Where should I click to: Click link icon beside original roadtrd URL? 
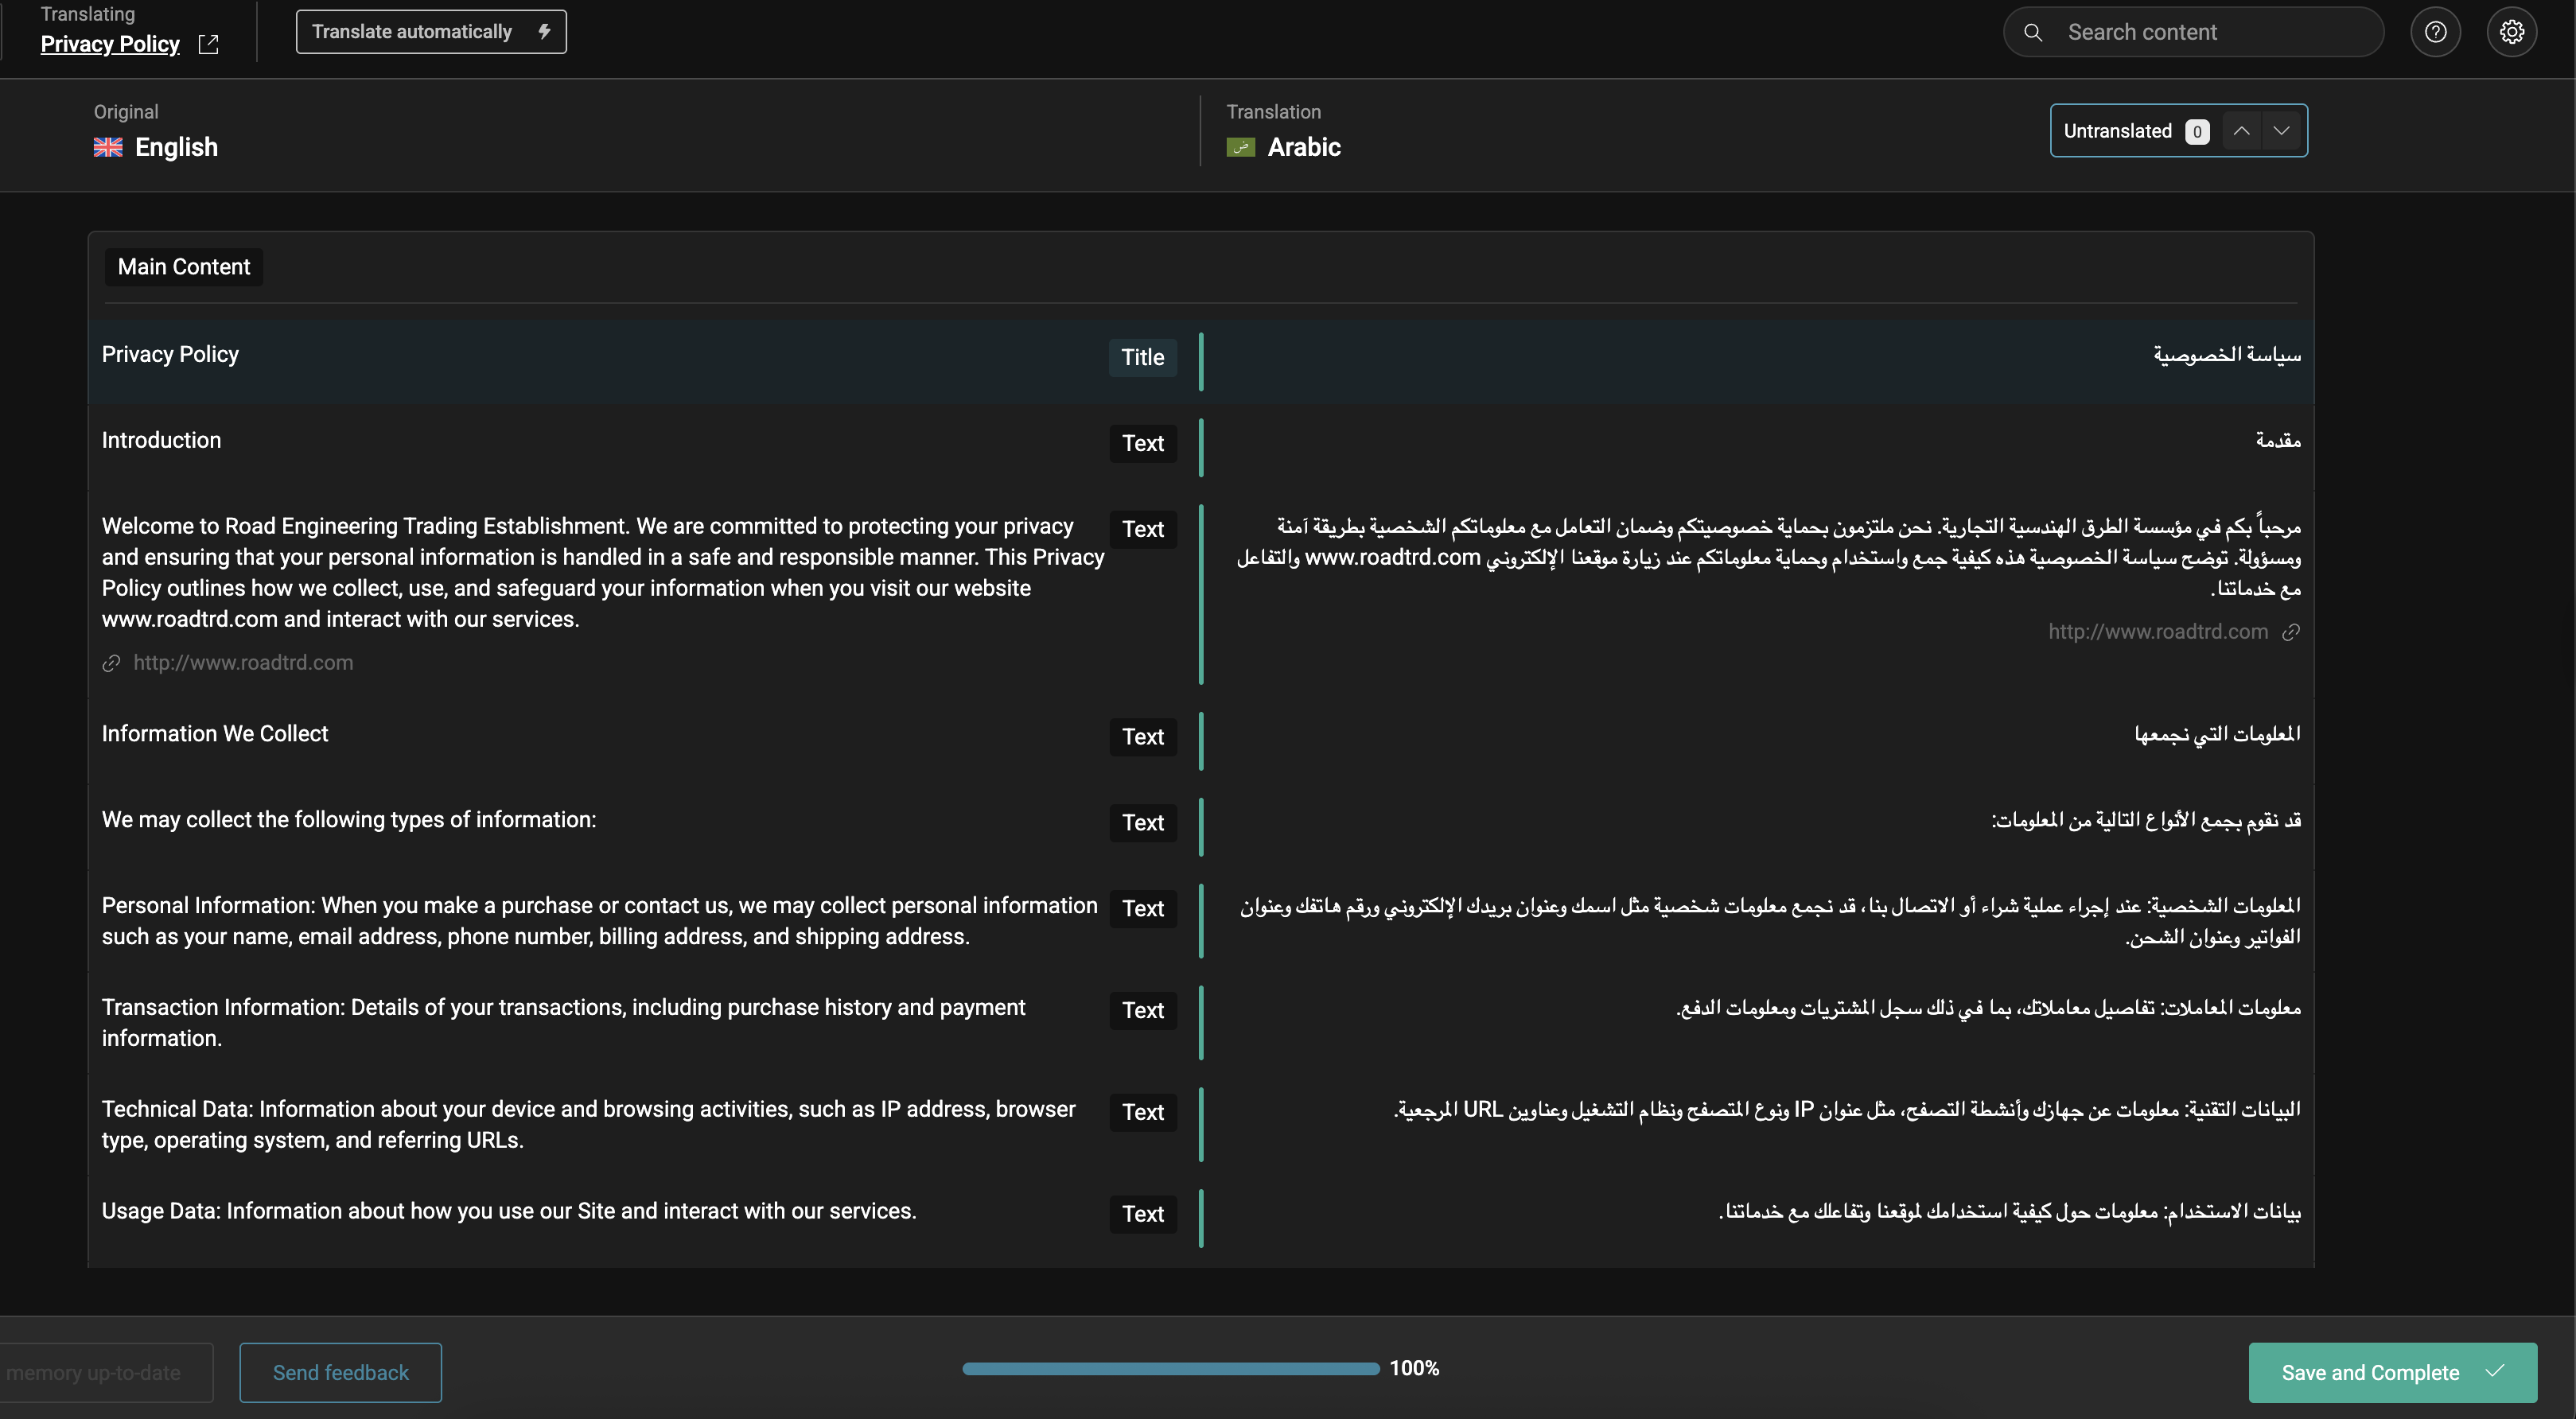tap(111, 663)
